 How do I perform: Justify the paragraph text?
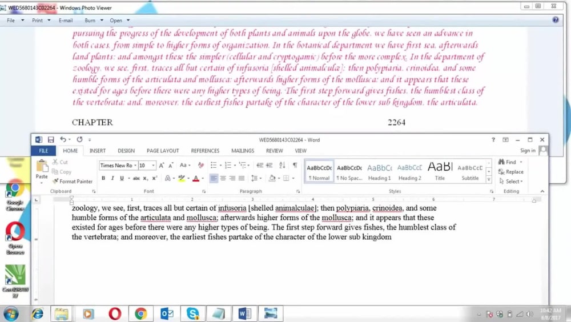coord(242,178)
